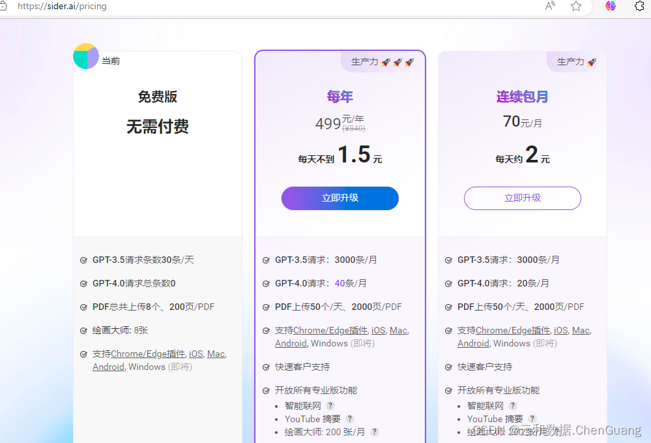The width and height of the screenshot is (651, 443).
Task: Open iOS link in yearly plan
Action: pyautogui.click(x=378, y=330)
